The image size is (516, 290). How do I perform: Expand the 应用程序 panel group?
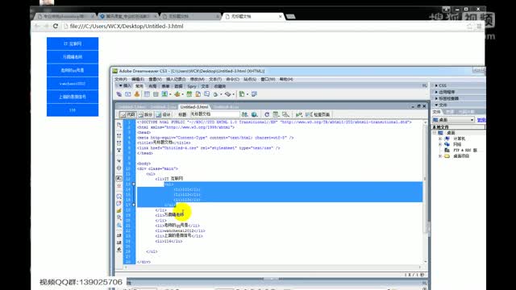(436, 92)
